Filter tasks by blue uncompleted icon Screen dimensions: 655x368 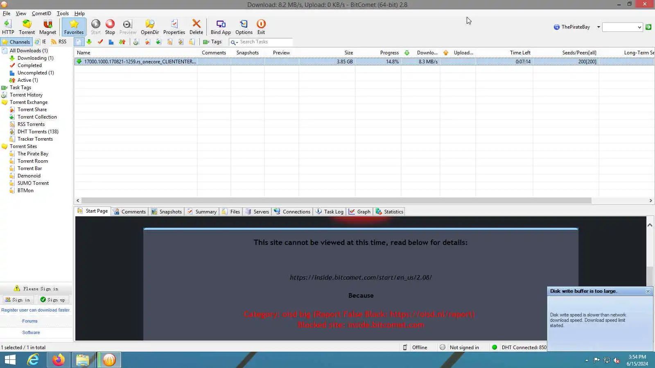[111, 42]
